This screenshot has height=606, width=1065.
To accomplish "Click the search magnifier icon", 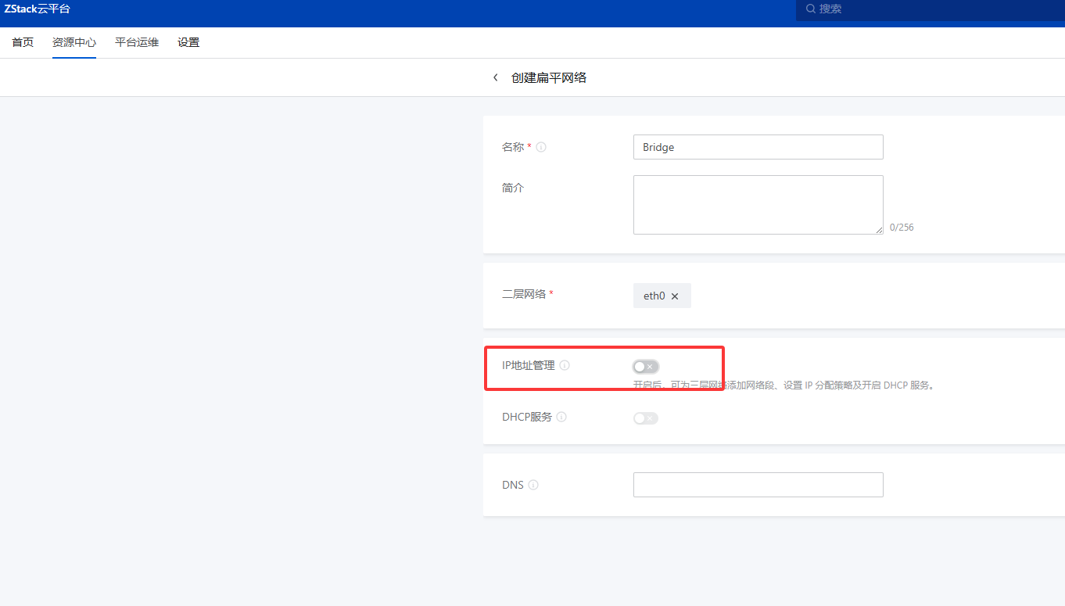I will pos(811,9).
